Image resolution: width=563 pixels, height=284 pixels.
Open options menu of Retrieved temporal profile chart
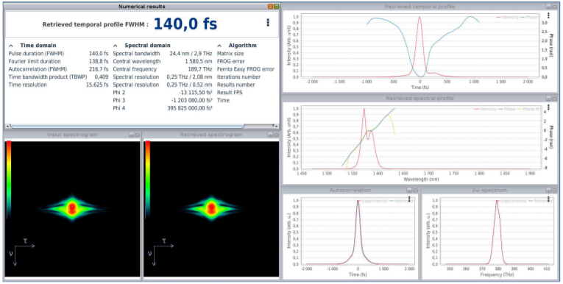(x=548, y=15)
